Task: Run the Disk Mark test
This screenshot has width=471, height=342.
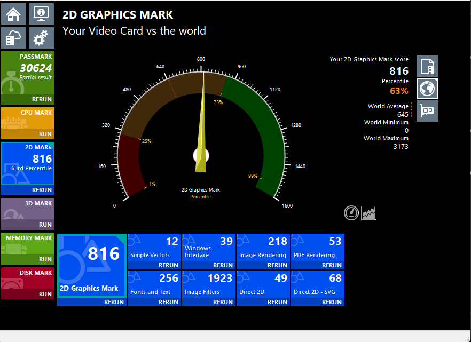Action: (x=45, y=294)
